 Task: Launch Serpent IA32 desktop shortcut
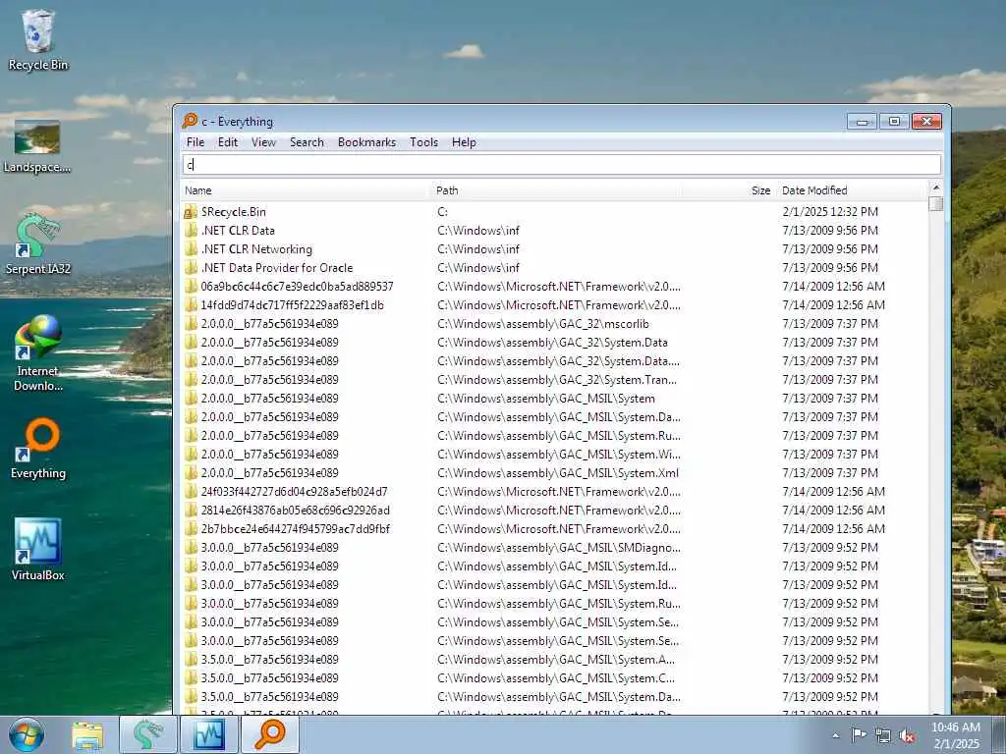(x=38, y=244)
